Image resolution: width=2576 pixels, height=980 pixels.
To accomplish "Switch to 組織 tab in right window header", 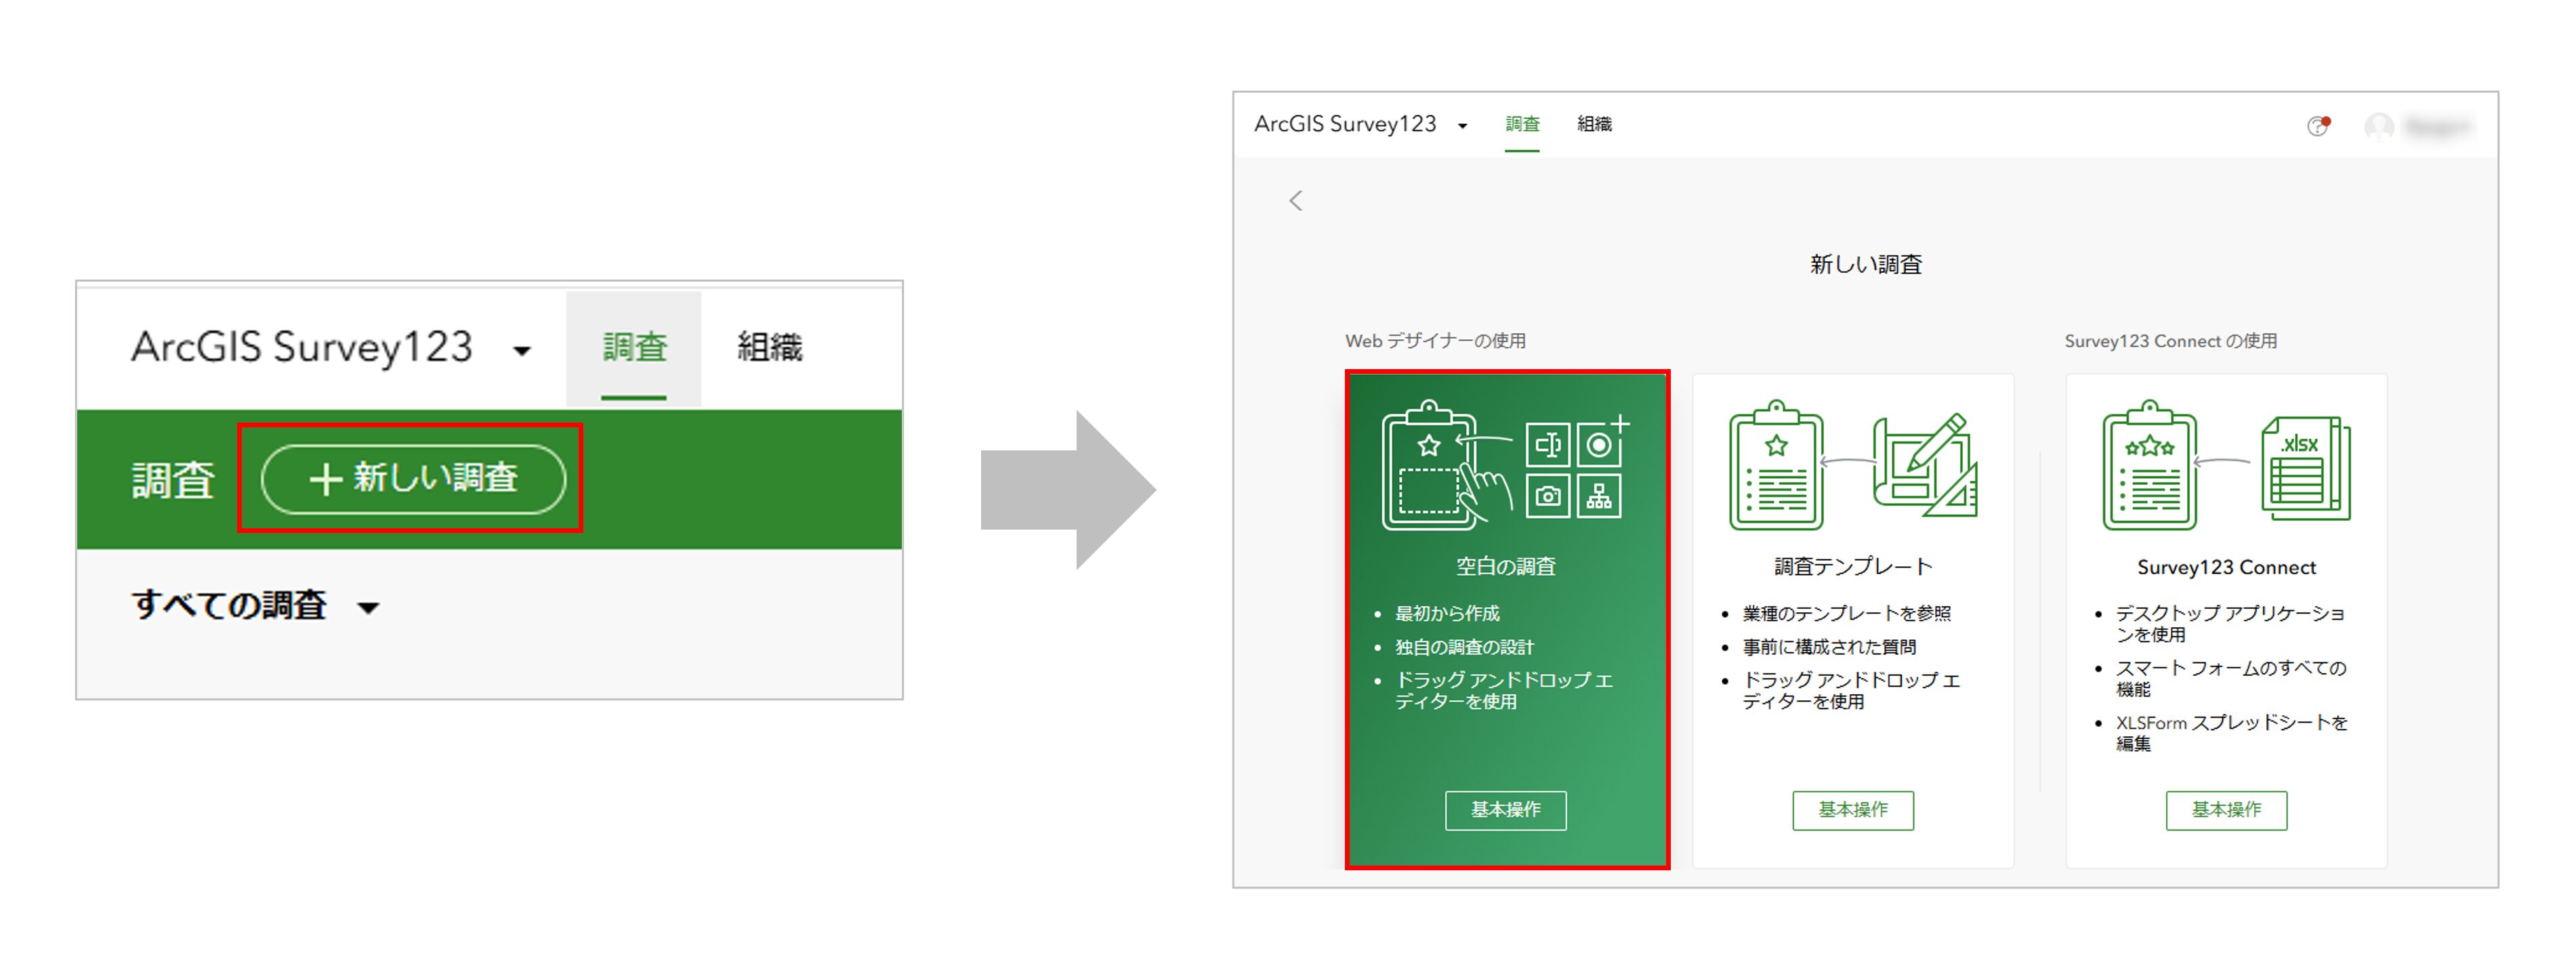I will point(1594,124).
